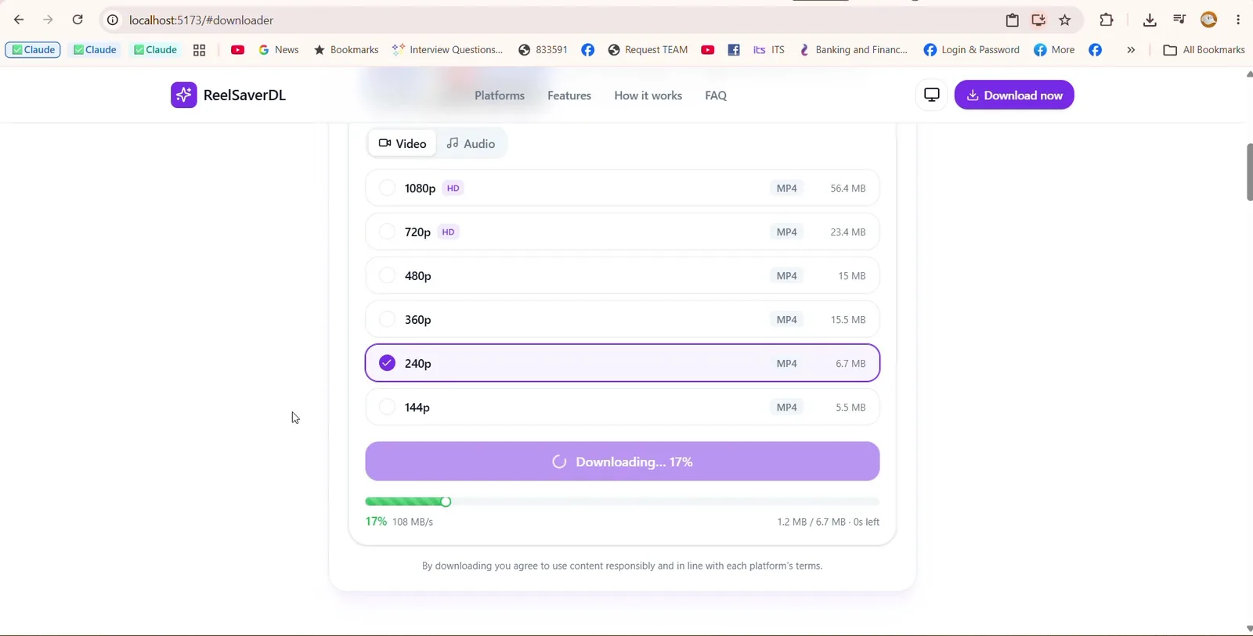Choose the 480p MP4 radio button
The width and height of the screenshot is (1253, 636).
point(387,275)
